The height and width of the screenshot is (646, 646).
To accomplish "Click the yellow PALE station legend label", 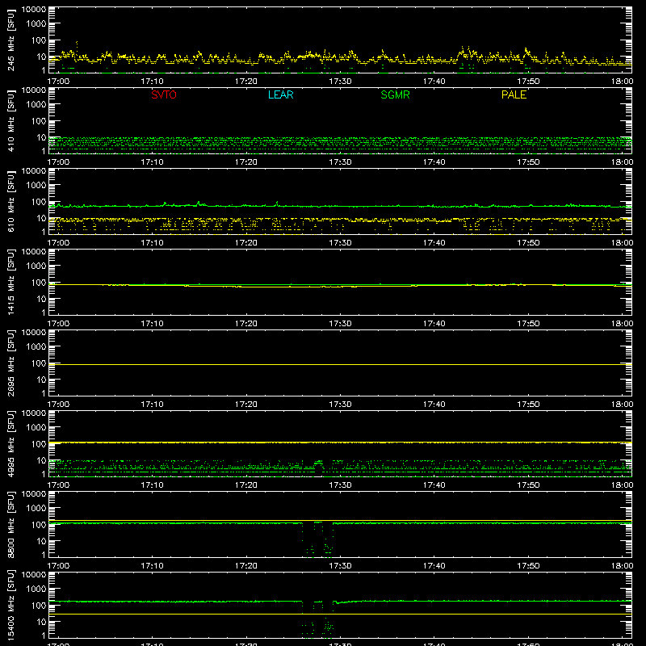I will (514, 94).
